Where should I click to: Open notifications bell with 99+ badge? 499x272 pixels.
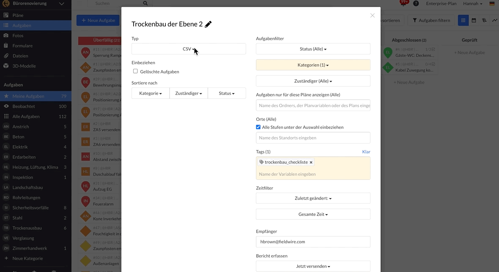coord(403,3)
